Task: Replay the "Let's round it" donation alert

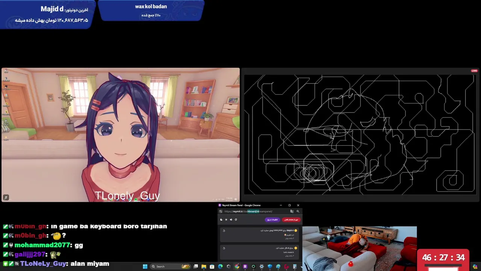Action: coord(224,248)
